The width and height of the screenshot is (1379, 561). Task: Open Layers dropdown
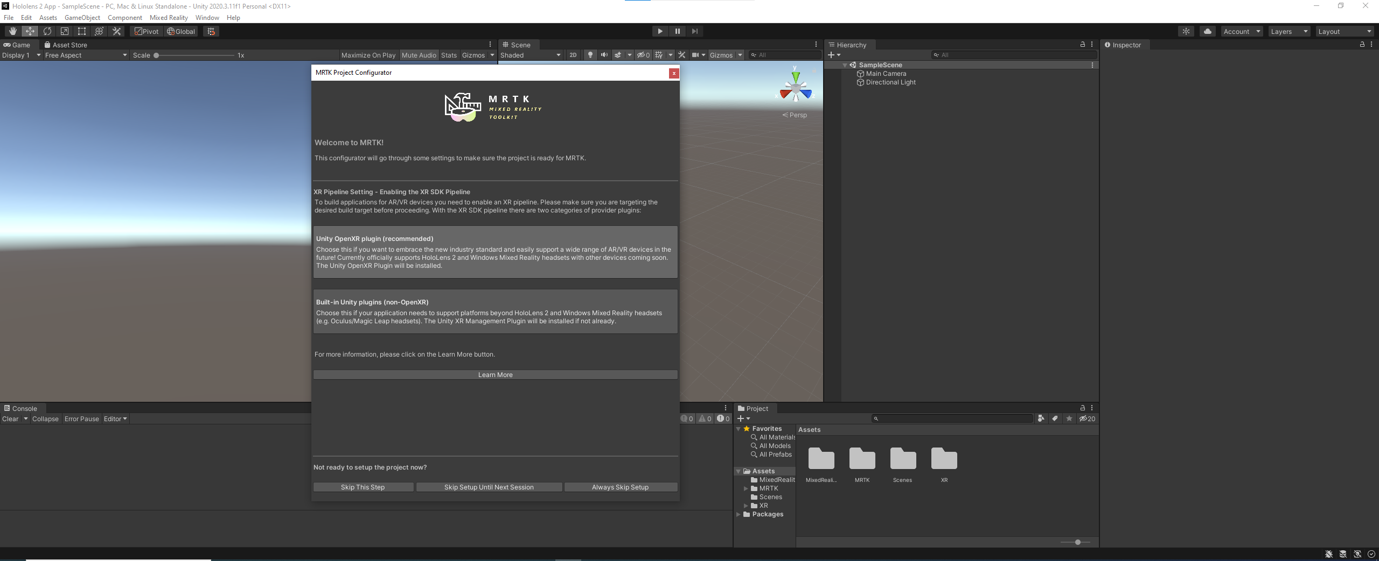pos(1289,31)
